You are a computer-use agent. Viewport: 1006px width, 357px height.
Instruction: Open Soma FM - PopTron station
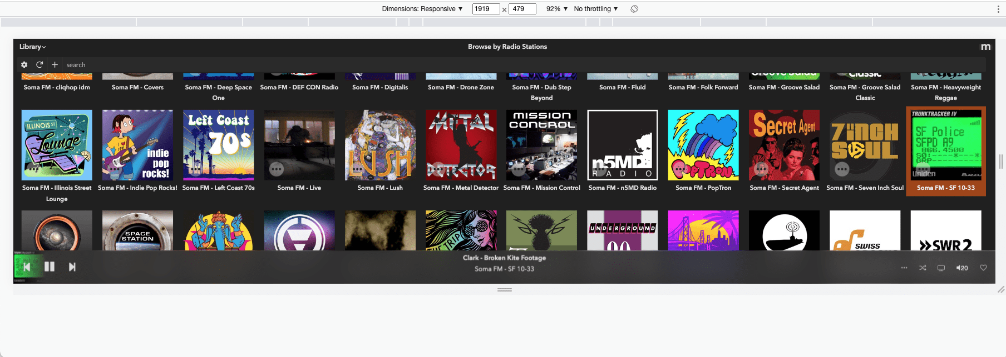tap(703, 145)
